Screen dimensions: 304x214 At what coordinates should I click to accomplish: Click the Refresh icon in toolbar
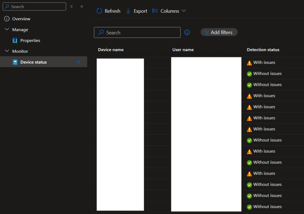click(99, 11)
